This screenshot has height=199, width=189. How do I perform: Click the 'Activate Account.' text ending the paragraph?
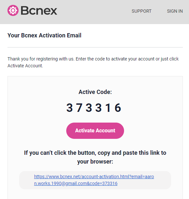pyautogui.click(x=25, y=66)
